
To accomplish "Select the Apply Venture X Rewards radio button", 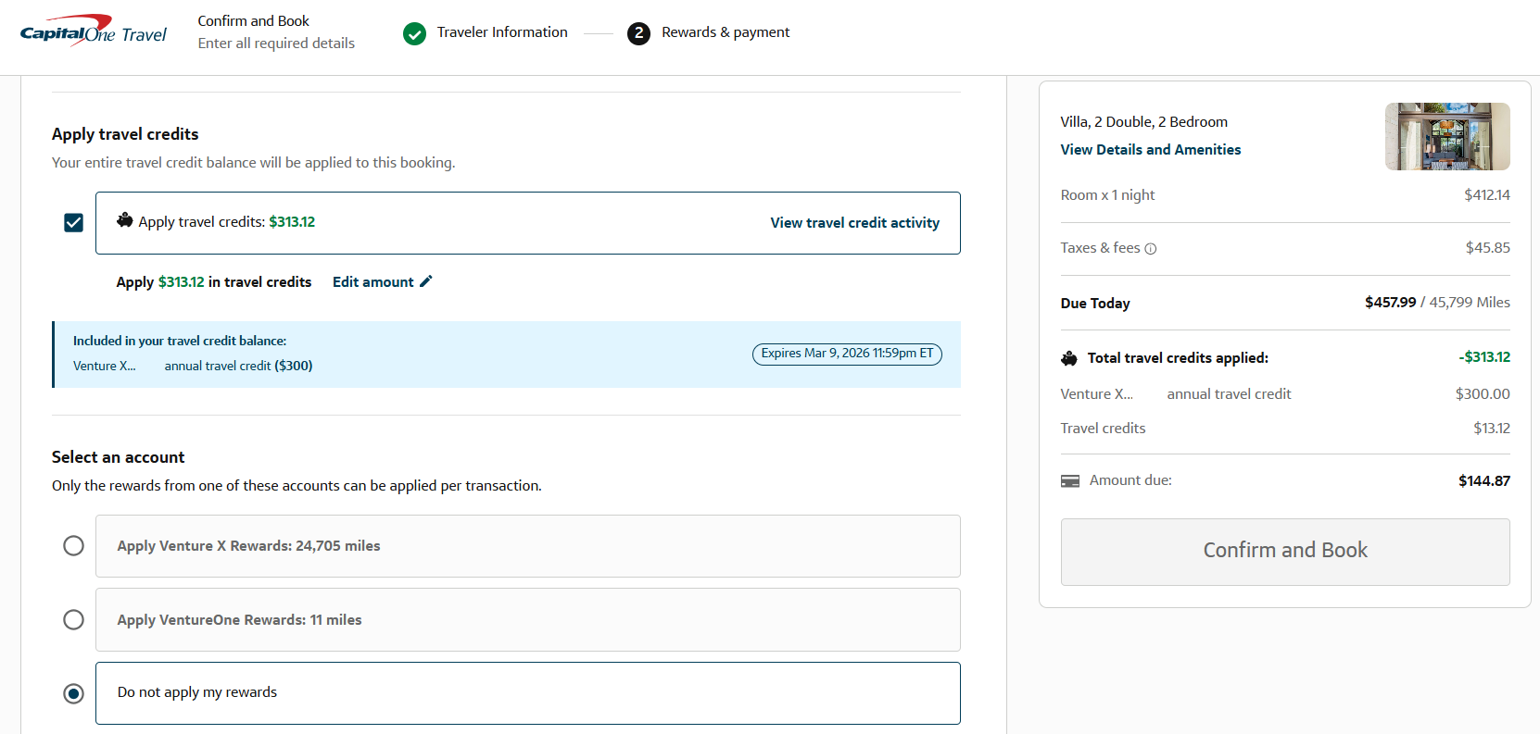I will tap(74, 546).
